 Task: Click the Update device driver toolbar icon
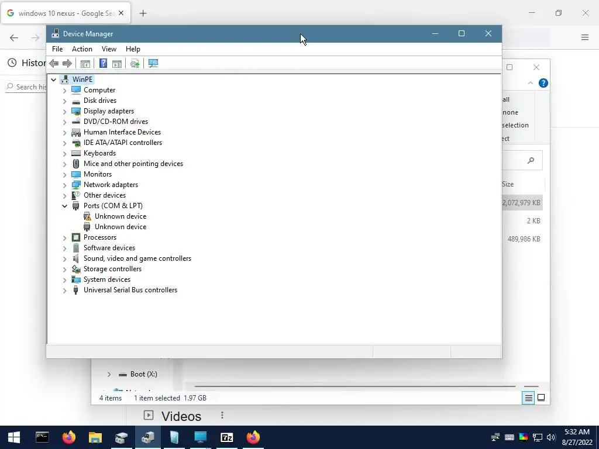pyautogui.click(x=135, y=63)
